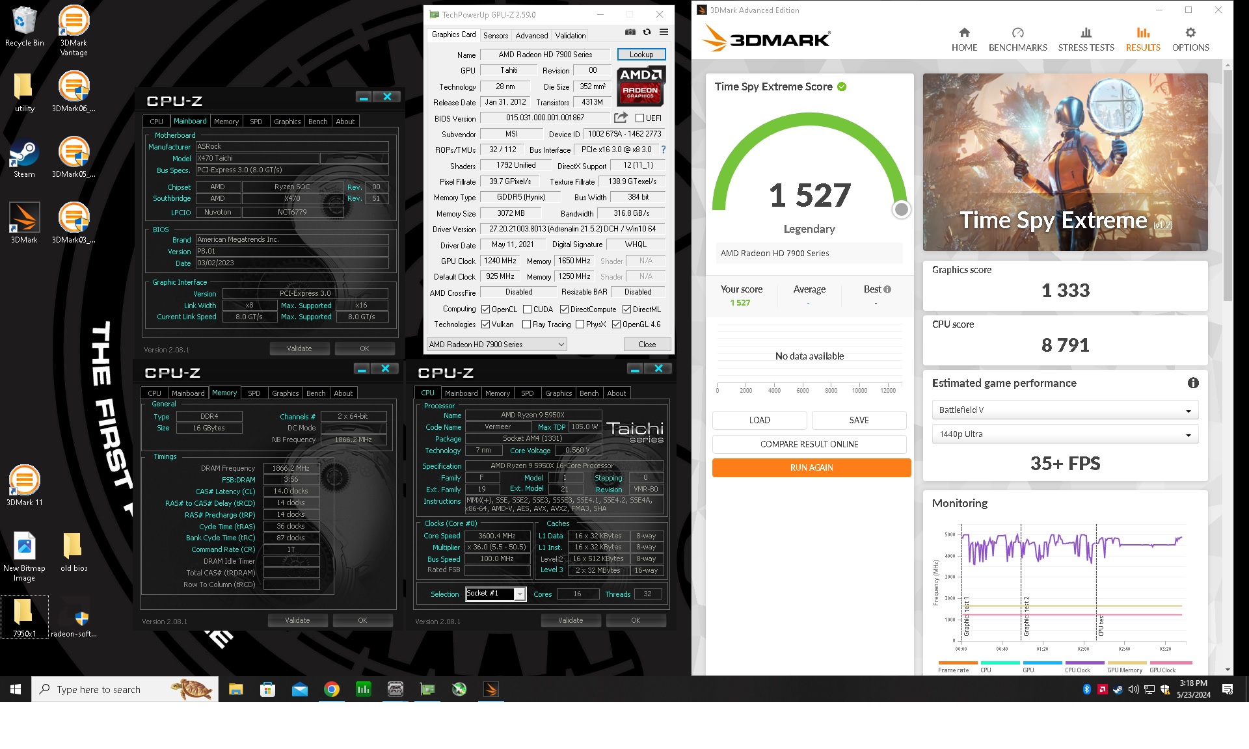
Task: Click the Close button in GPU-Z
Action: [x=647, y=345]
